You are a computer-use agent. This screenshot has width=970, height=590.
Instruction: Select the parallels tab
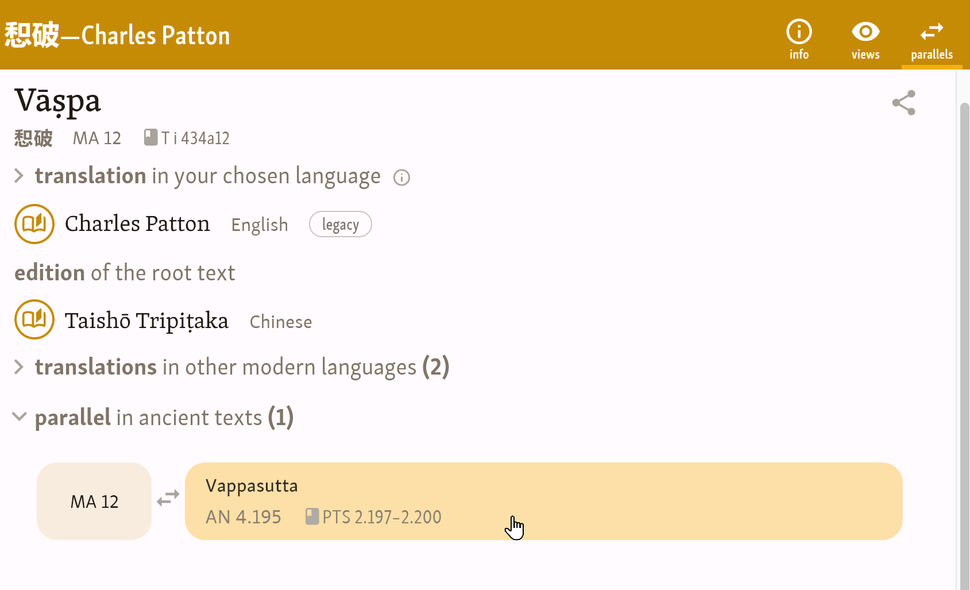coord(932,38)
